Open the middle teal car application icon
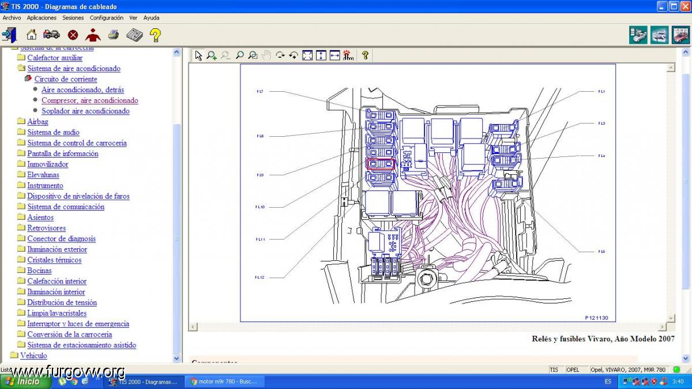The height and width of the screenshot is (389, 692). point(660,35)
